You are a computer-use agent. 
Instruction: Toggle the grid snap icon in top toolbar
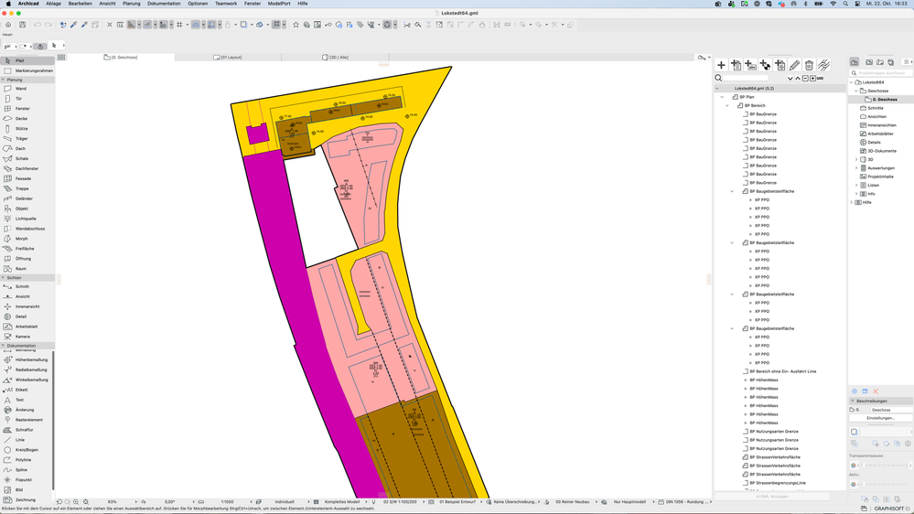(179, 25)
